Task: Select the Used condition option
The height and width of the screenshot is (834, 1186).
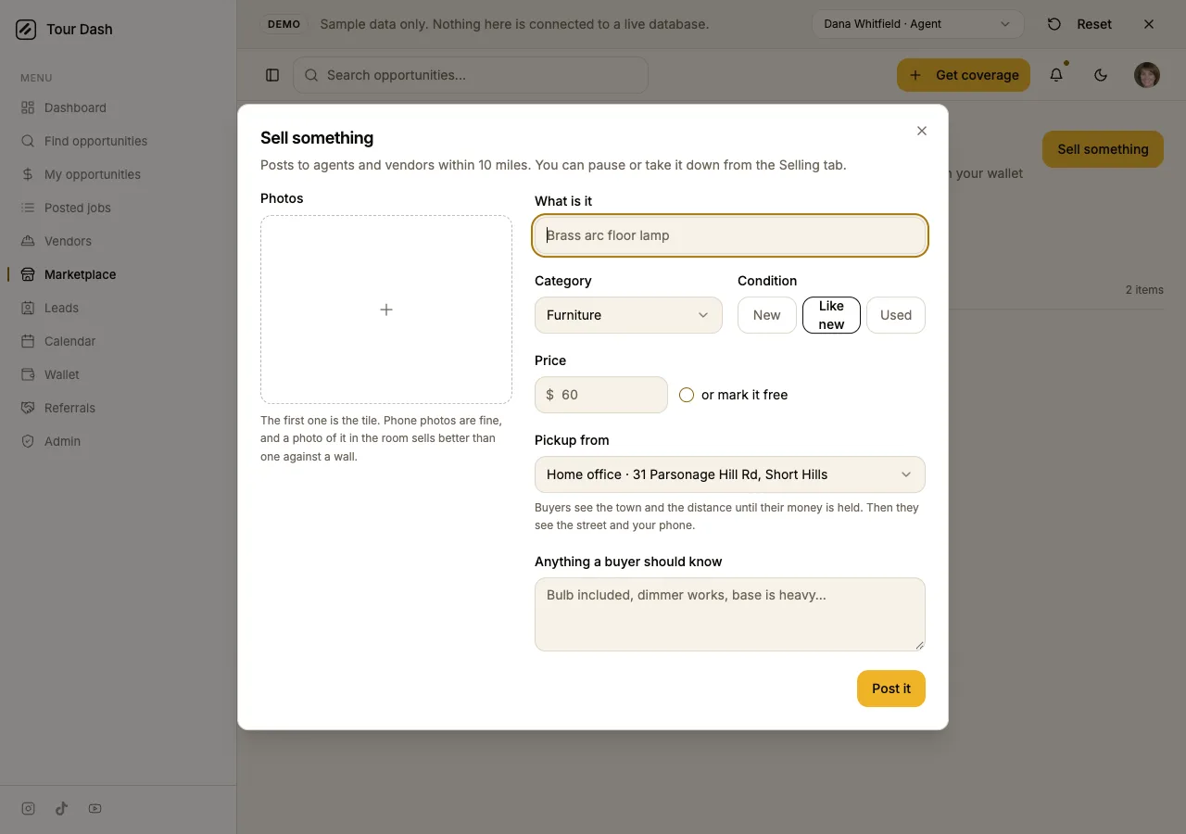Action: tap(896, 315)
